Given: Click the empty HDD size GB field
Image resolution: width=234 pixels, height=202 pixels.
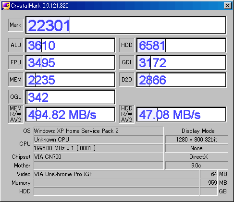Looking at the screenshot, I should [209, 191].
